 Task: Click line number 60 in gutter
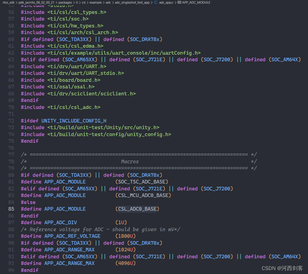[x=11, y=39]
